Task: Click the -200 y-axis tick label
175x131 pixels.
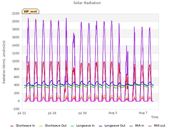Action: click(x=16, y=109)
